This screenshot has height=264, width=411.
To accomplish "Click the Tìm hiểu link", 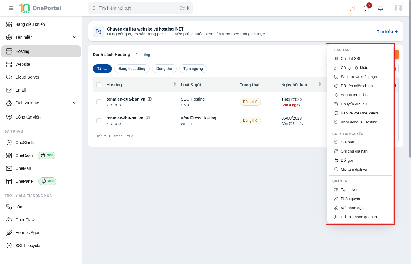I will pos(387,31).
